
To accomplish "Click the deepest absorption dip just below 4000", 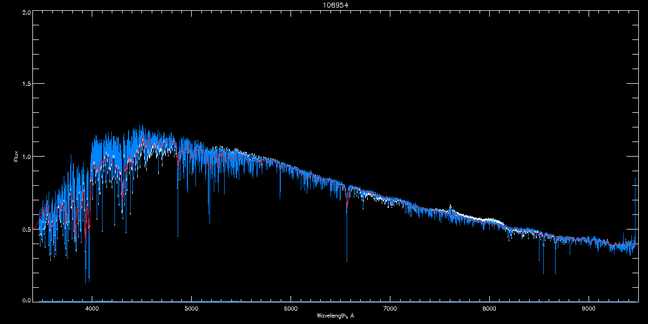I will coord(85,281).
